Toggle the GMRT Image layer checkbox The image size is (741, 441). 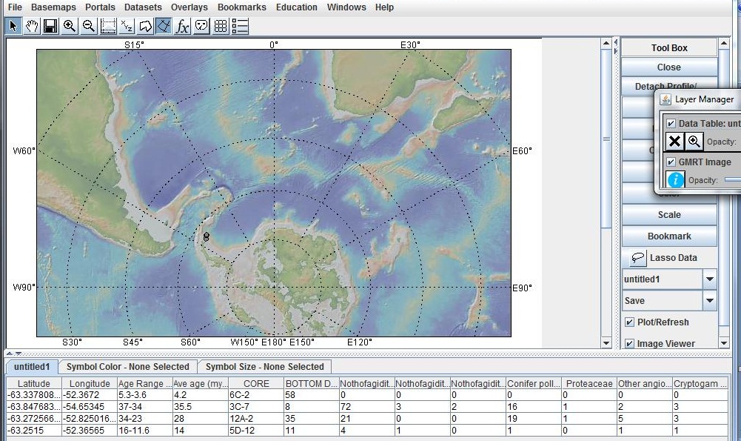tap(671, 162)
